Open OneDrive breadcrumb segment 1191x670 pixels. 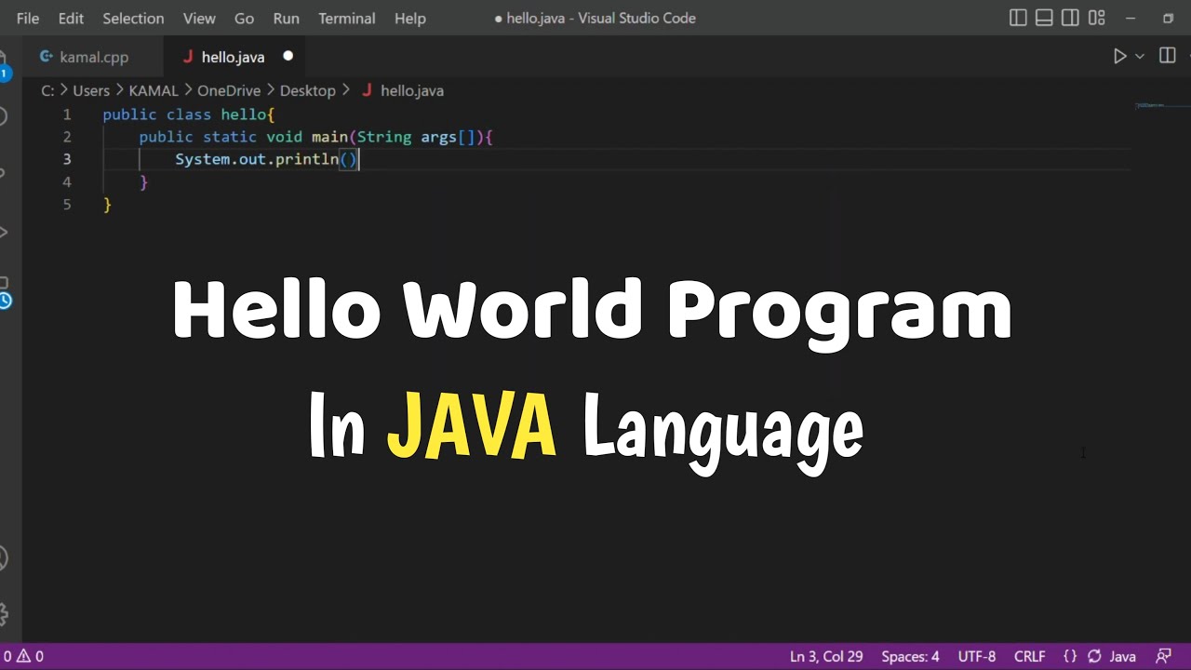tap(229, 90)
